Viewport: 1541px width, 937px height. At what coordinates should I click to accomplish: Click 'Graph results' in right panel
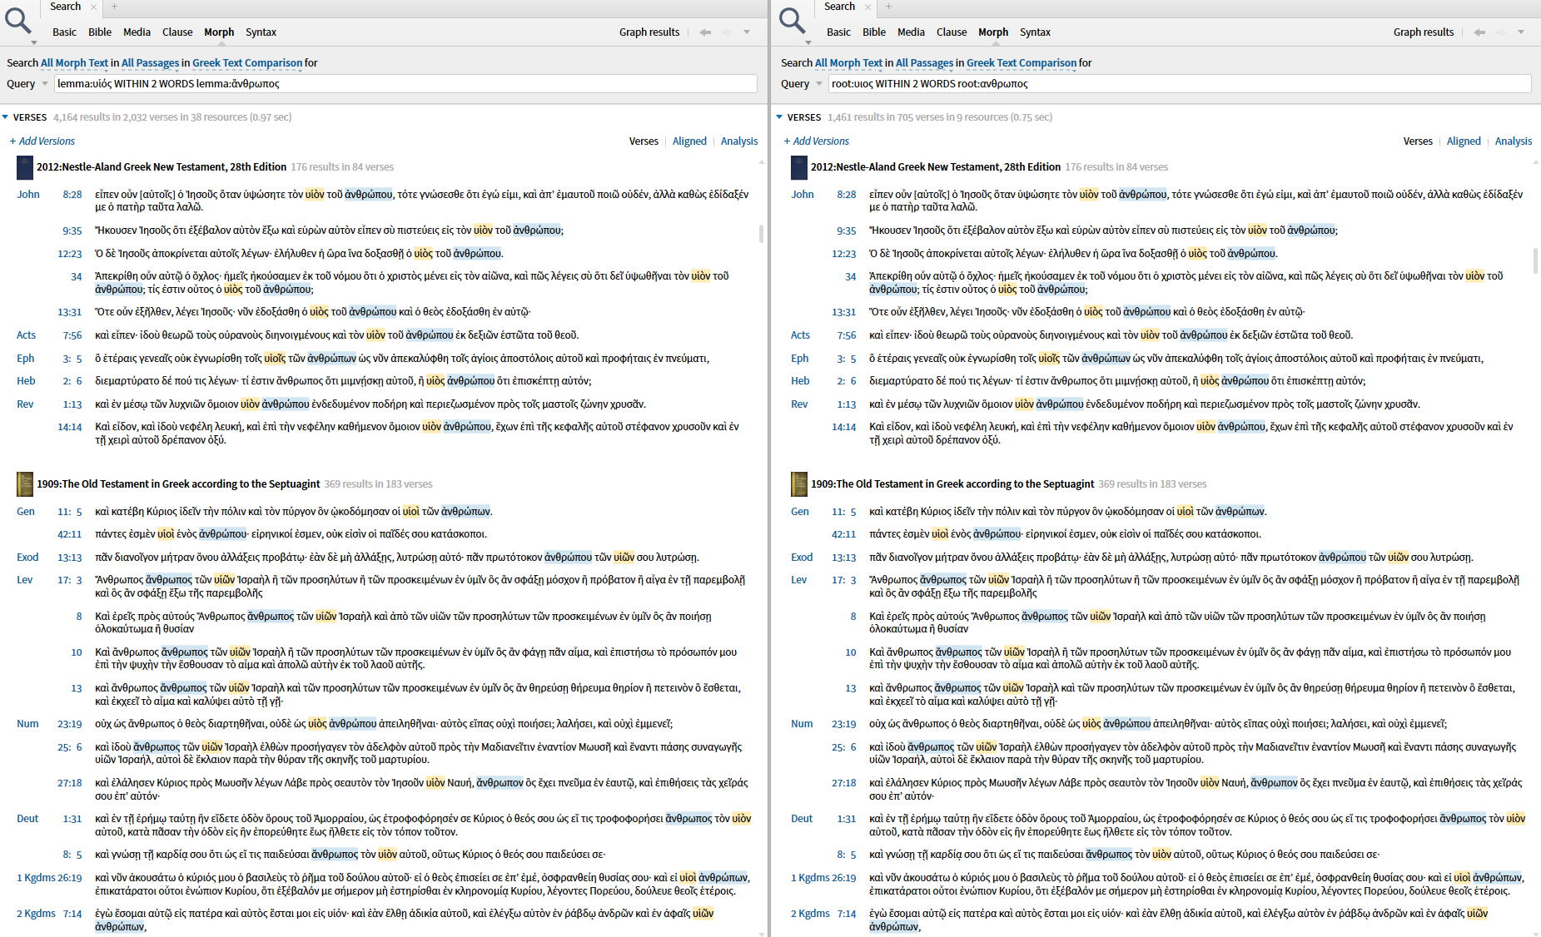click(1424, 32)
